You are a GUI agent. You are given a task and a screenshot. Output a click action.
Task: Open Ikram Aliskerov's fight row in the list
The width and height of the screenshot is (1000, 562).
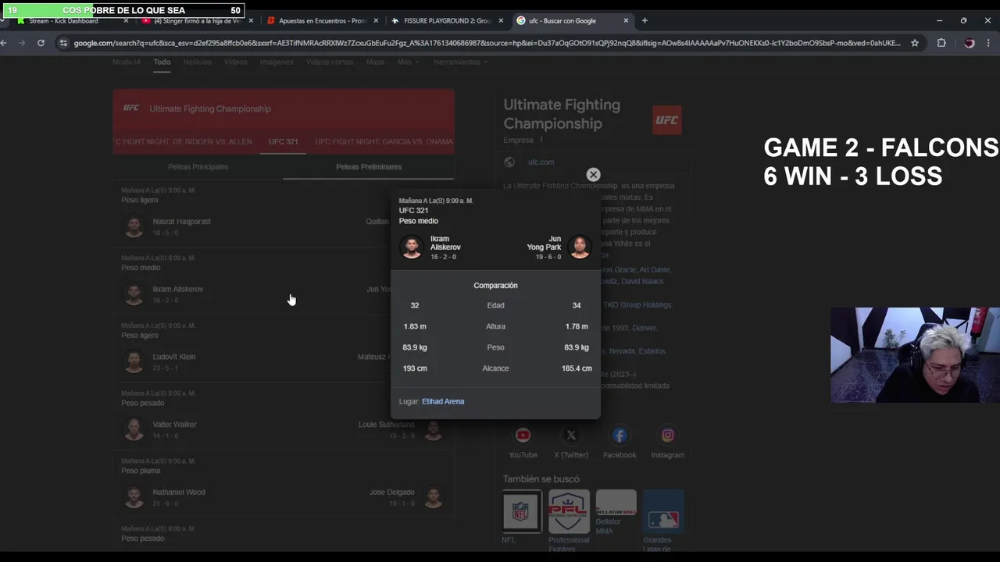284,282
